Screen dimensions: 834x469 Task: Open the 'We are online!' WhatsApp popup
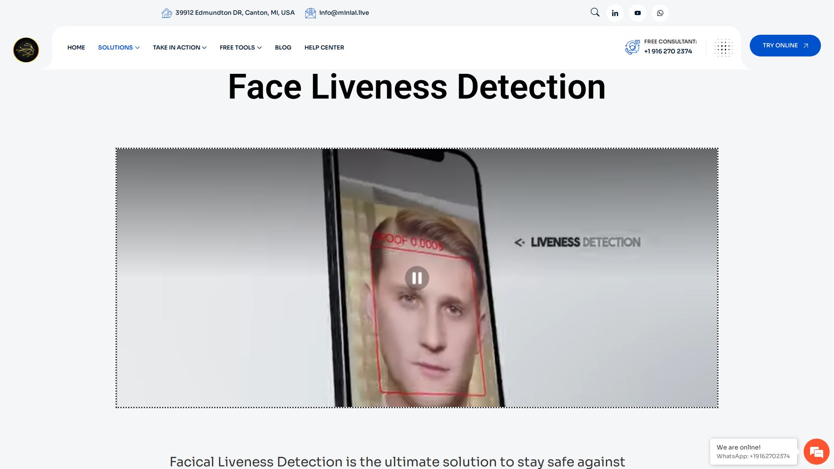pos(754,452)
